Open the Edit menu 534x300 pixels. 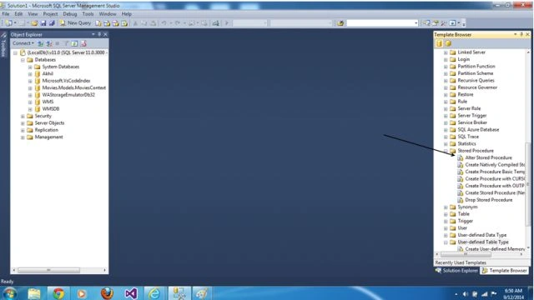18,14
